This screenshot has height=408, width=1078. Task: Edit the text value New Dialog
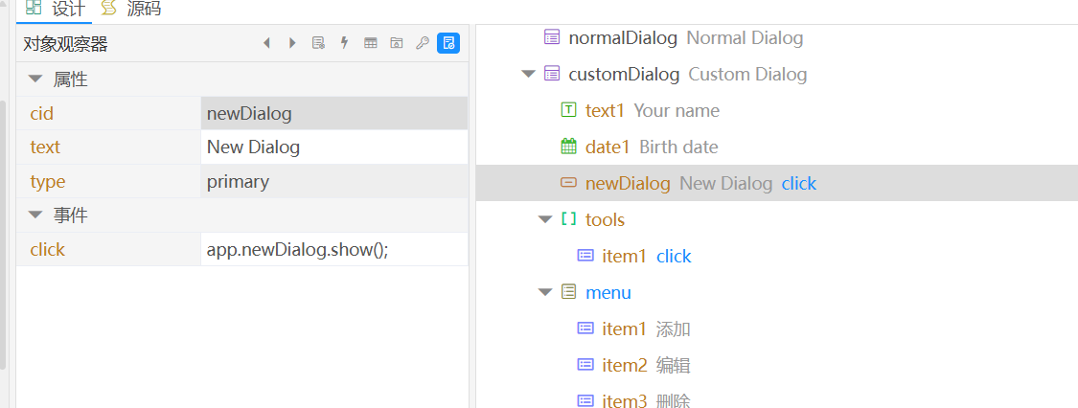334,147
